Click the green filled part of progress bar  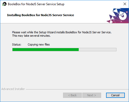click(46, 50)
